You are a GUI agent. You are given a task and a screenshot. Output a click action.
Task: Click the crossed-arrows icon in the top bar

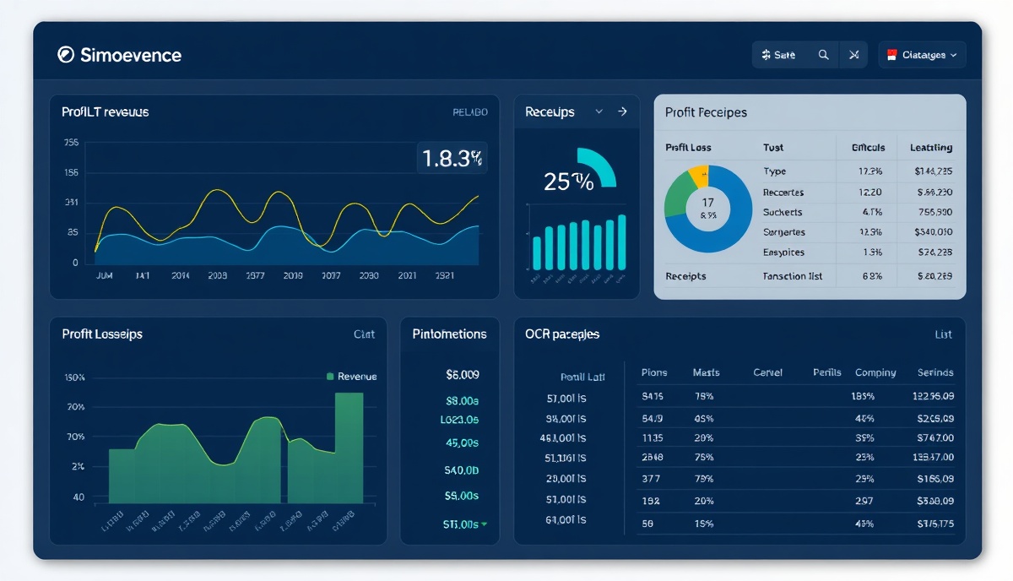pos(853,54)
